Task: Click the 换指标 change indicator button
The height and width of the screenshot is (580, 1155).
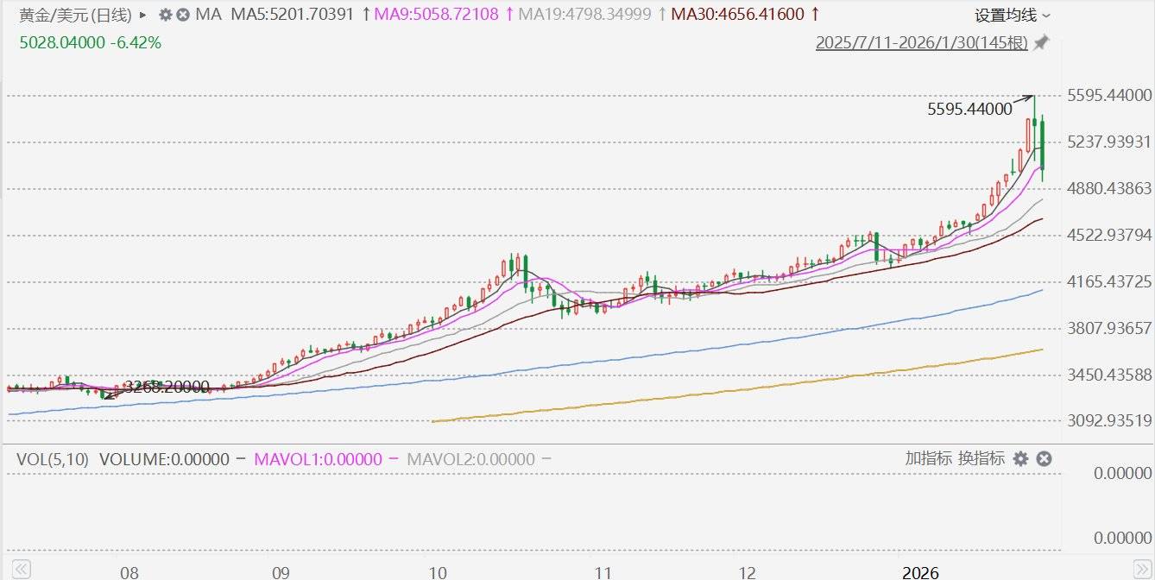Action: [981, 458]
